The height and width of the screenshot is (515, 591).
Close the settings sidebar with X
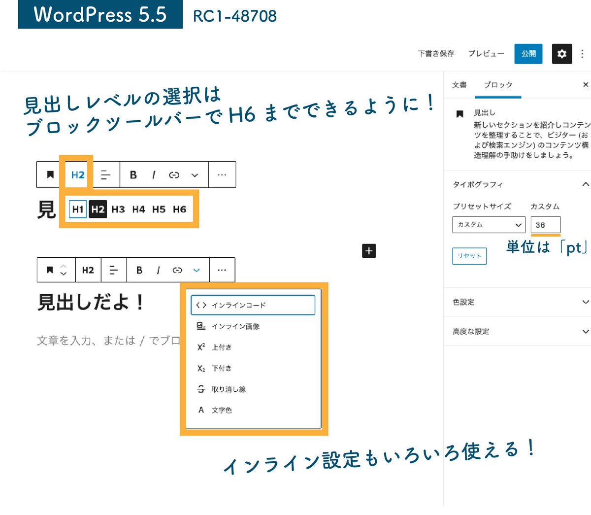point(586,85)
